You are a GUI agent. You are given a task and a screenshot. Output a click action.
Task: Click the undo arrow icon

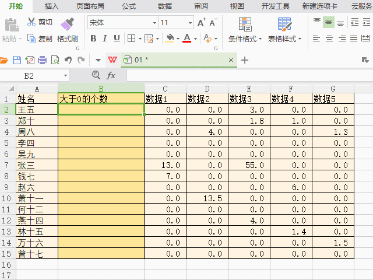68,60
